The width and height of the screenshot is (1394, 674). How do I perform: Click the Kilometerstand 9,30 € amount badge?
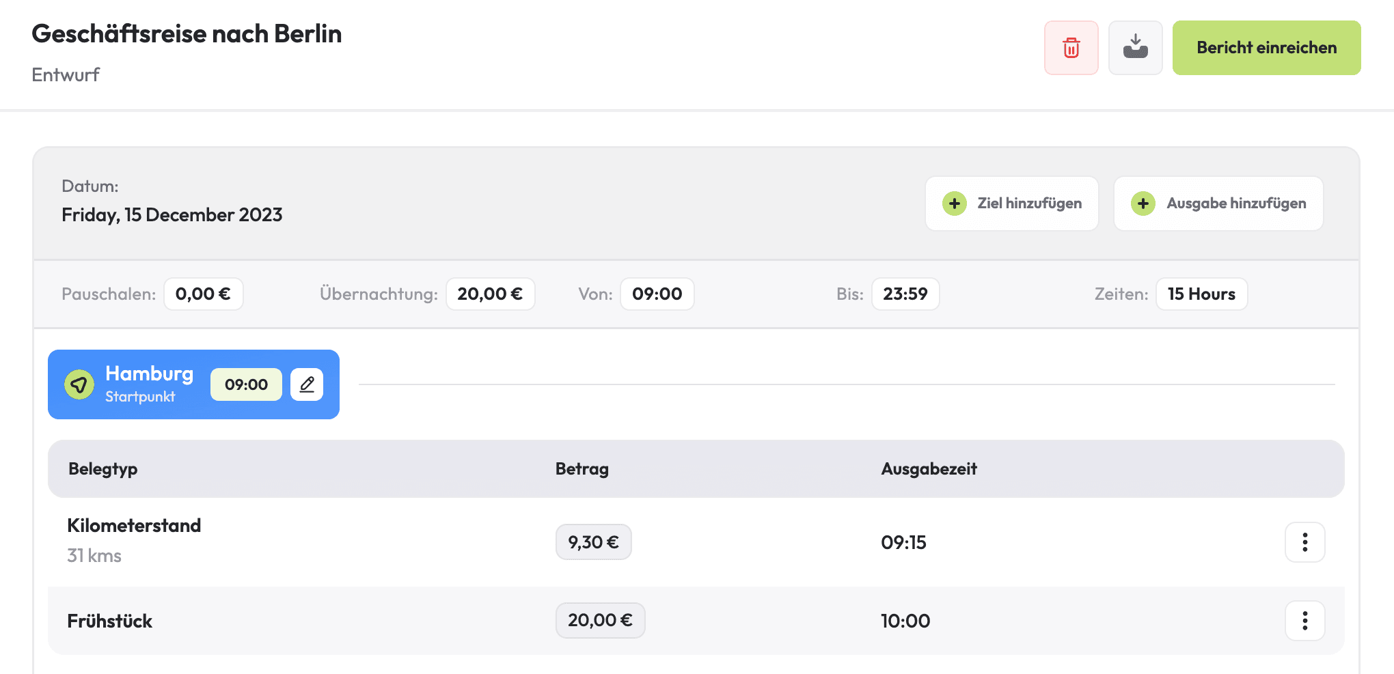[593, 542]
